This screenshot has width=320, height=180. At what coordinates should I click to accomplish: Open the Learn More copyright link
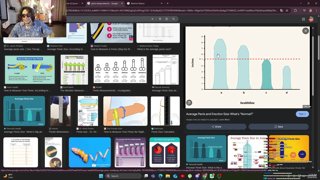[224, 120]
